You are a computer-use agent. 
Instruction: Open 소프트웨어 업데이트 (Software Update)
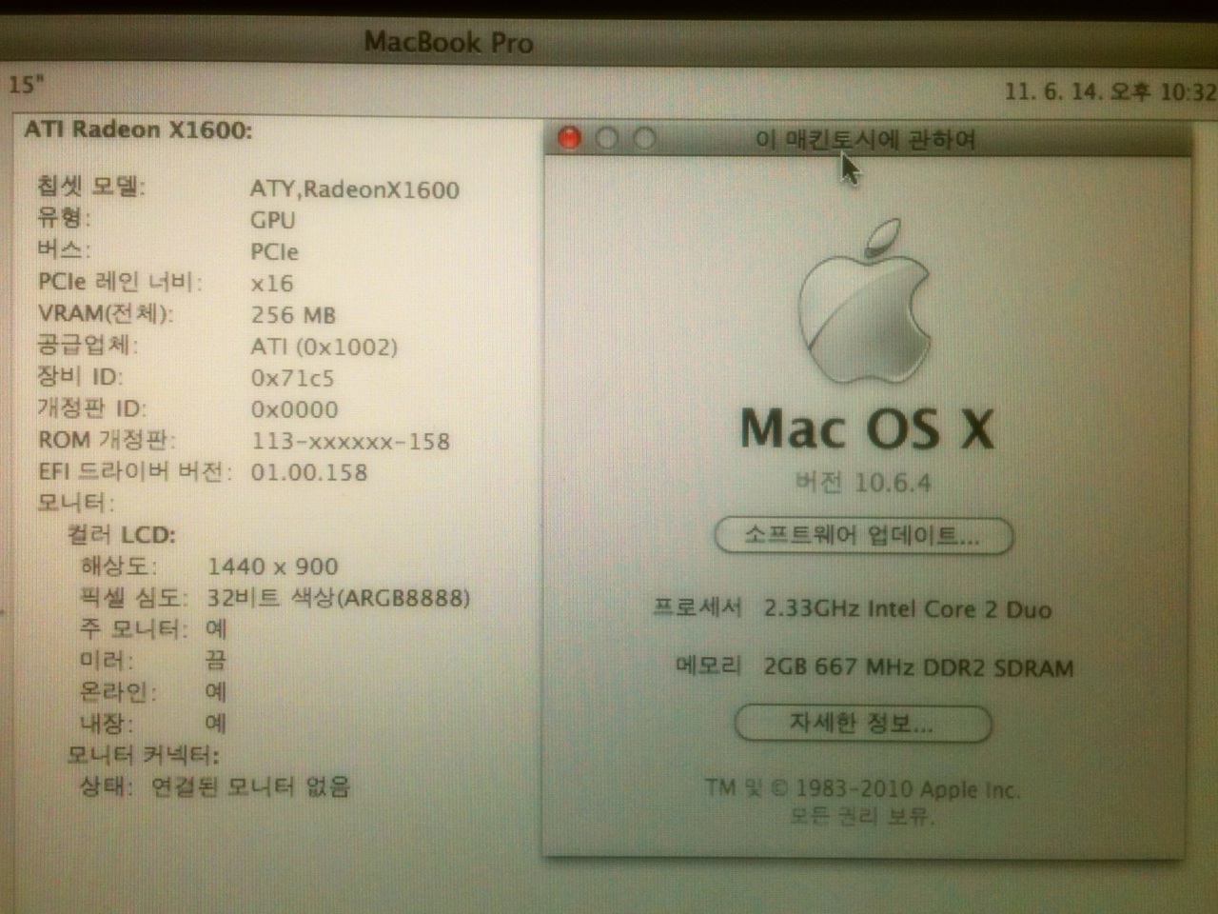(x=863, y=535)
